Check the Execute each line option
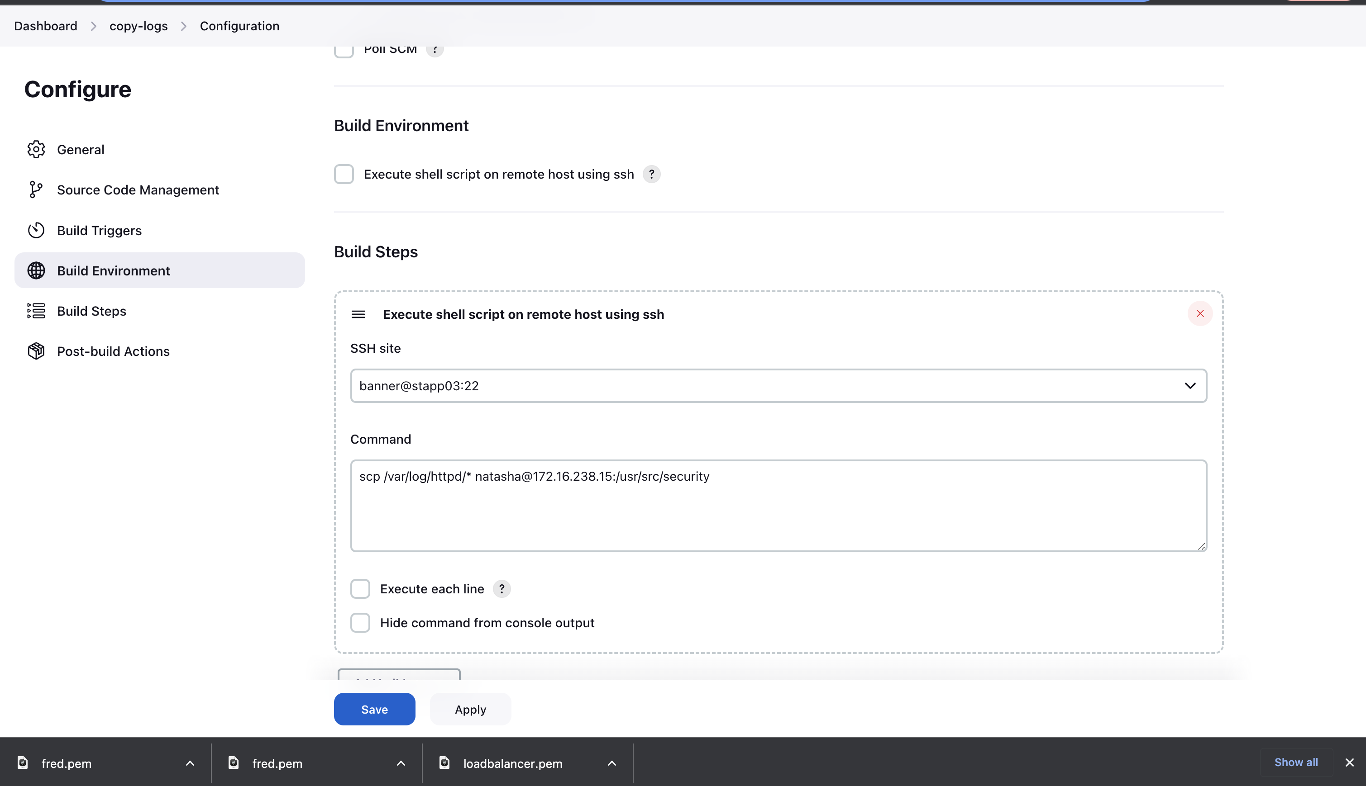The height and width of the screenshot is (786, 1366). [x=360, y=588]
